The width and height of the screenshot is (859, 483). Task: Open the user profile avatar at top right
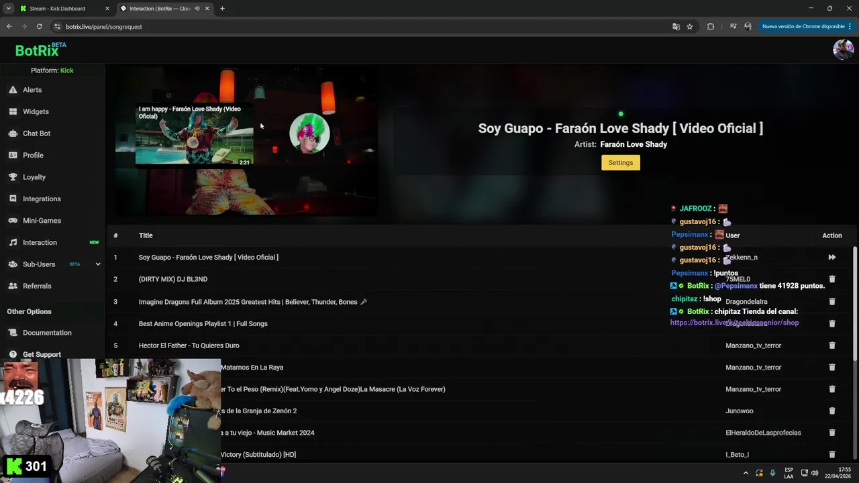pos(843,50)
